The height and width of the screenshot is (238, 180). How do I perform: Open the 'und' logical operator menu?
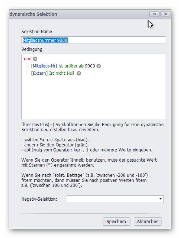(27, 59)
